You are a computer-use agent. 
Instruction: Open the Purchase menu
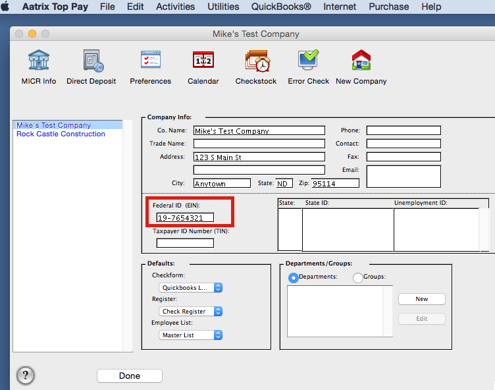[x=388, y=7]
